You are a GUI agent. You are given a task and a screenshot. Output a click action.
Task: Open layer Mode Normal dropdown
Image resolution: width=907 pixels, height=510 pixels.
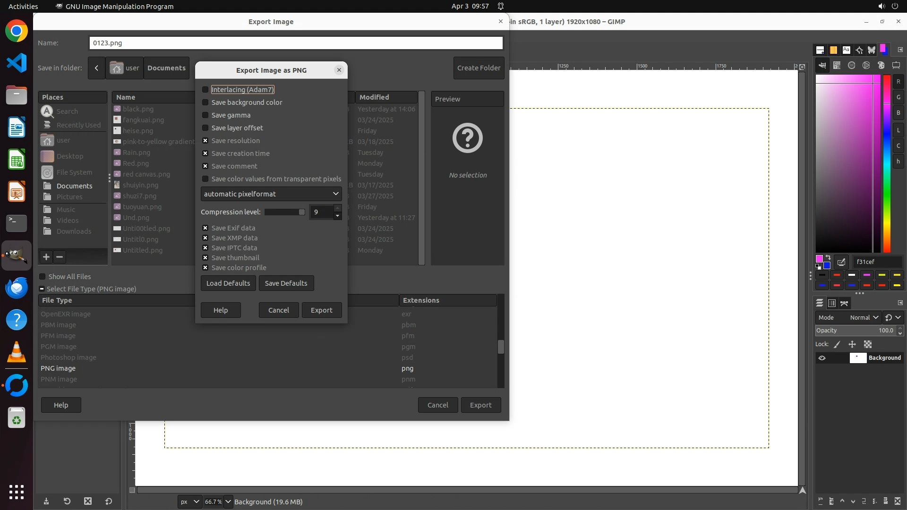pos(864,318)
